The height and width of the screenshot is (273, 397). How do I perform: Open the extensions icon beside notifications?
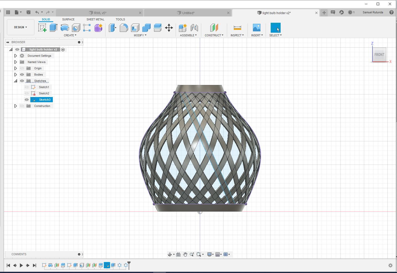coord(342,12)
